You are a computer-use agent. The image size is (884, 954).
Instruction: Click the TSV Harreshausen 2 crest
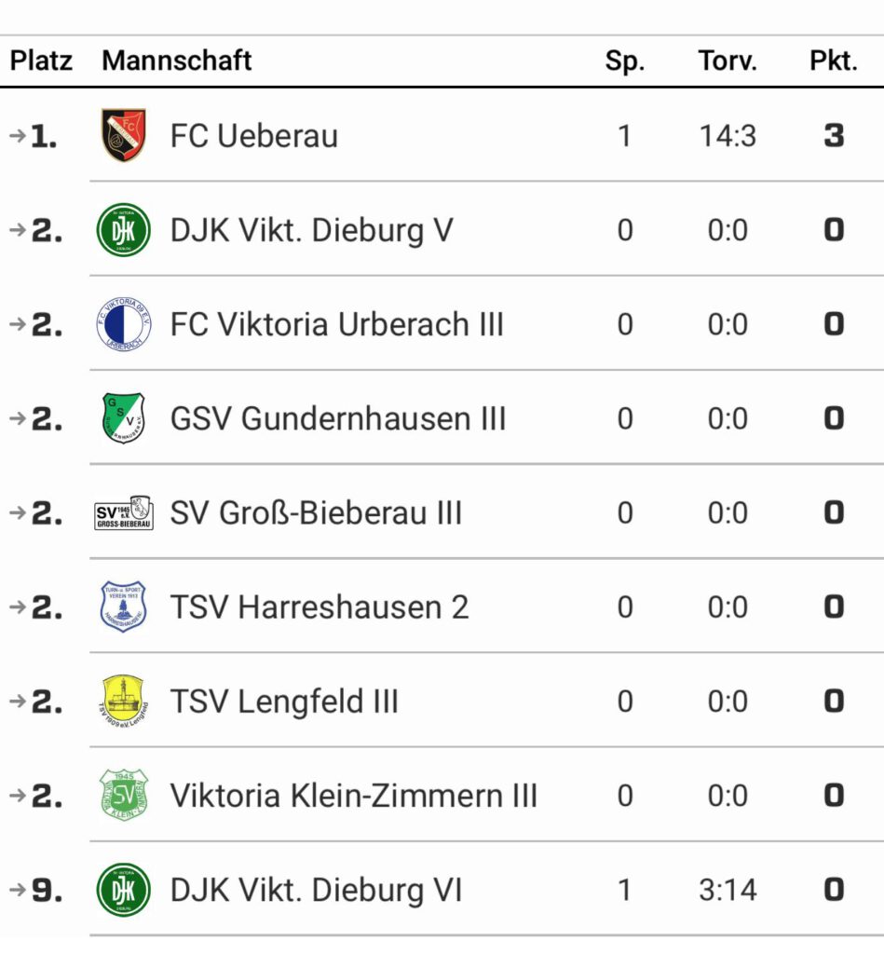(x=124, y=606)
